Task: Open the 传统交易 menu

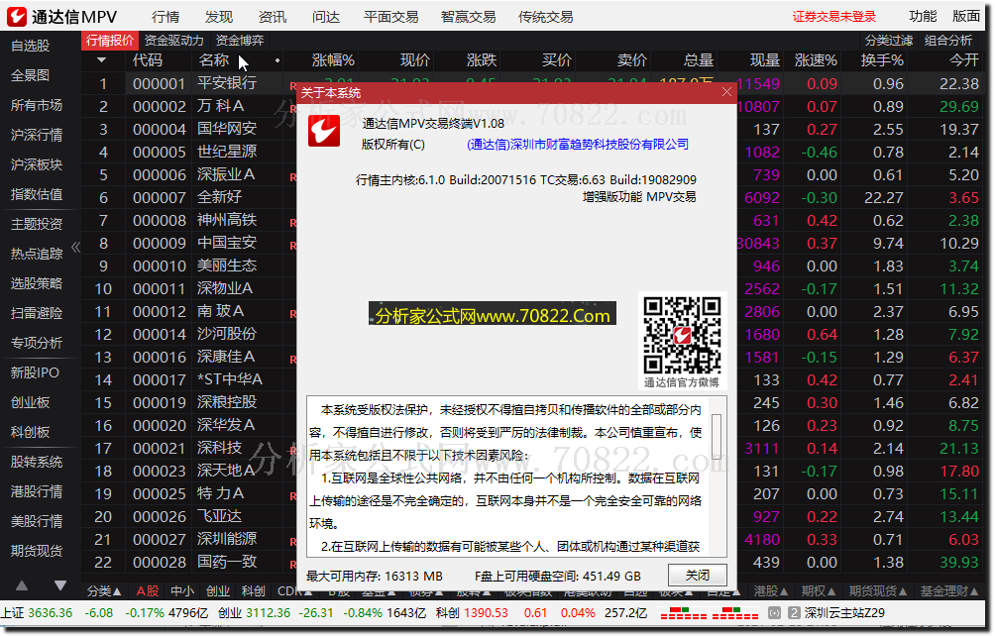Action: (546, 17)
